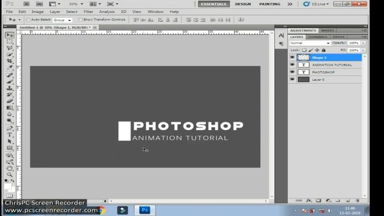This screenshot has height=216, width=384.
Task: Enable the Auto-Select checkbox
Action: point(28,20)
